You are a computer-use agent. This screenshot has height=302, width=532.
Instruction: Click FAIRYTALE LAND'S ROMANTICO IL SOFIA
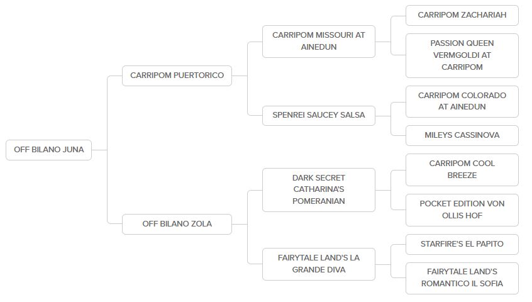tap(462, 278)
